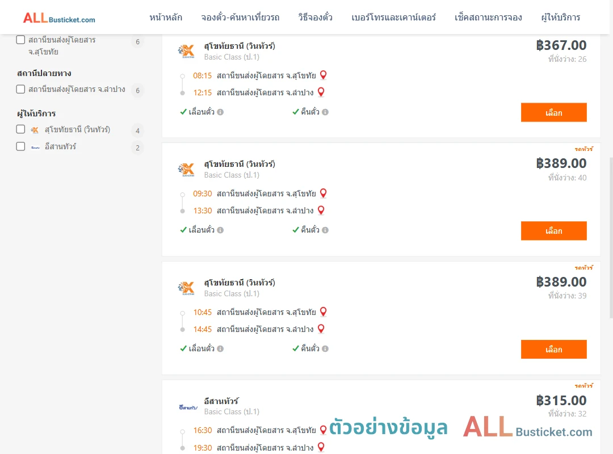Click the ฿367.00 price

[x=561, y=45]
